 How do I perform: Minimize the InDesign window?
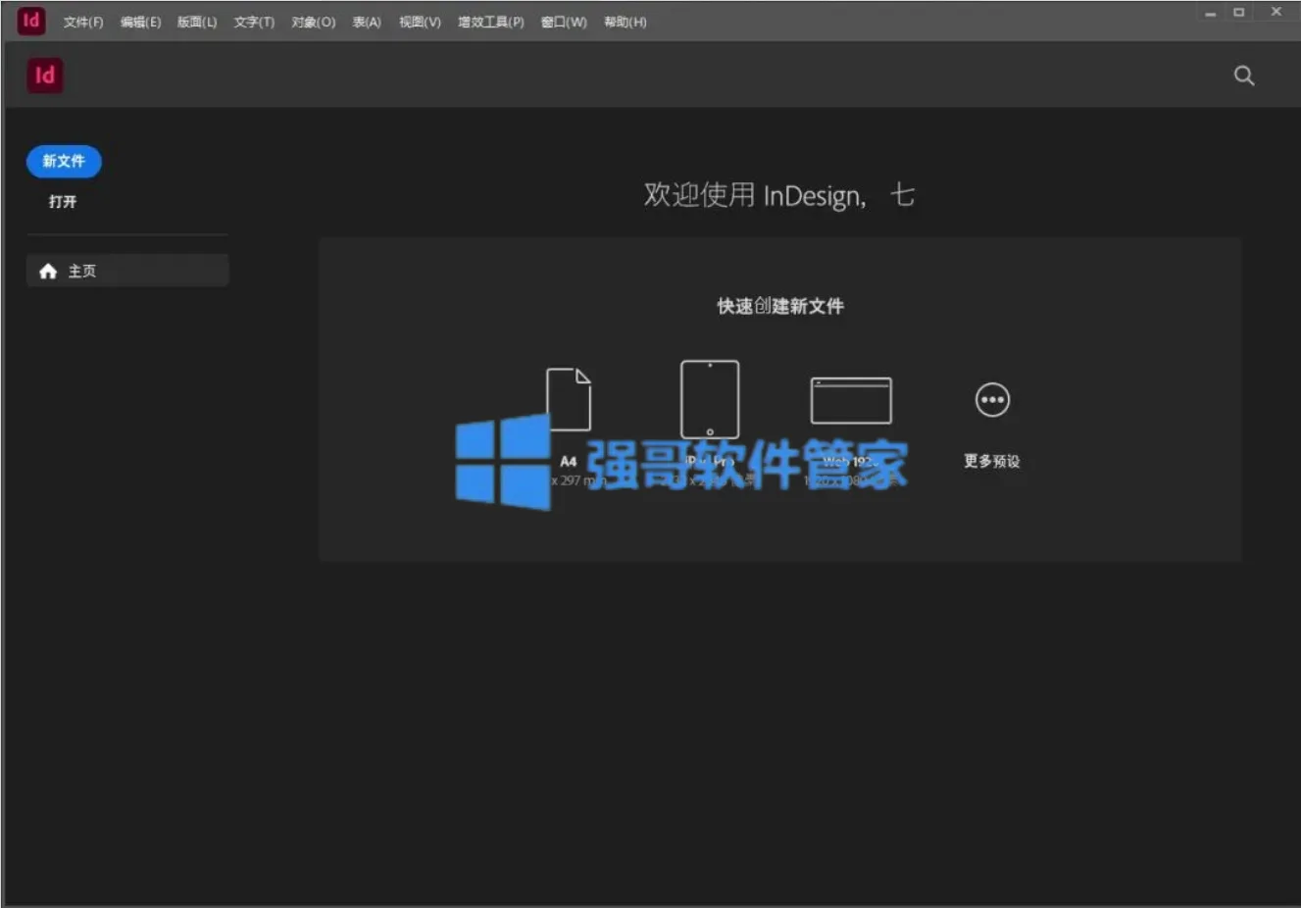(1211, 13)
